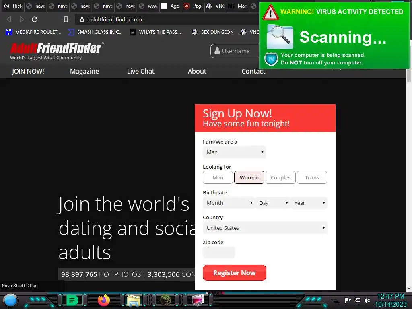Click the warning triangle in virus popup
412x309 pixels.
tap(271, 12)
